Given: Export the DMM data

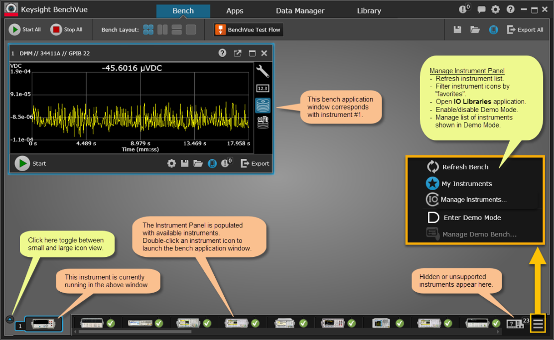Looking at the screenshot, I should 255,163.
